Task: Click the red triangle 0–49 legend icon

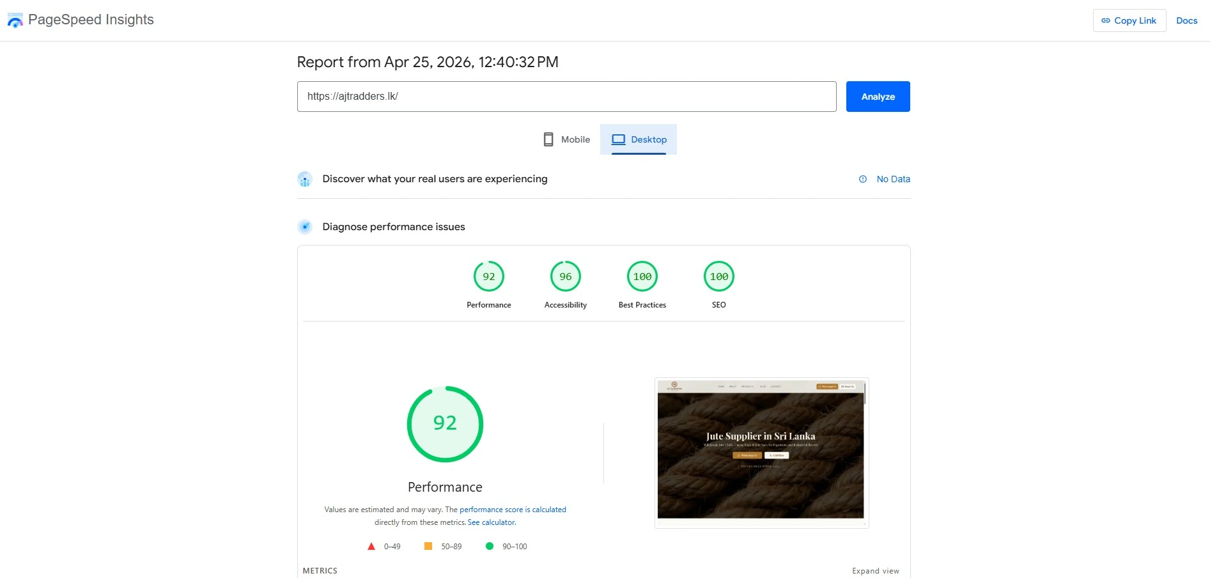Action: [x=371, y=547]
